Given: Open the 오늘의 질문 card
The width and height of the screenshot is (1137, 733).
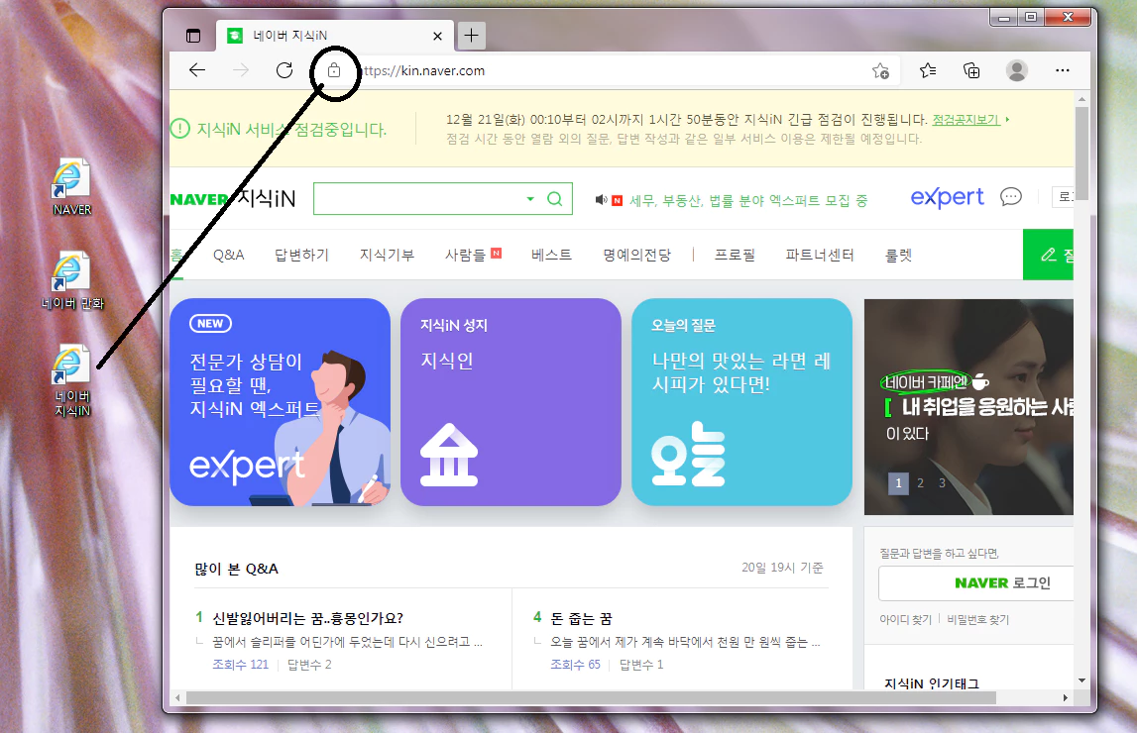Looking at the screenshot, I should [741, 402].
